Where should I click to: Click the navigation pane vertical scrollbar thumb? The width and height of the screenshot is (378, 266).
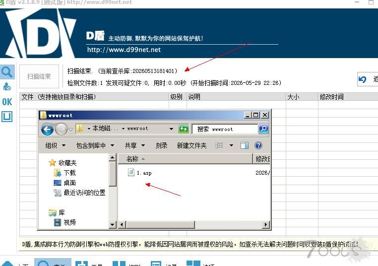112,174
